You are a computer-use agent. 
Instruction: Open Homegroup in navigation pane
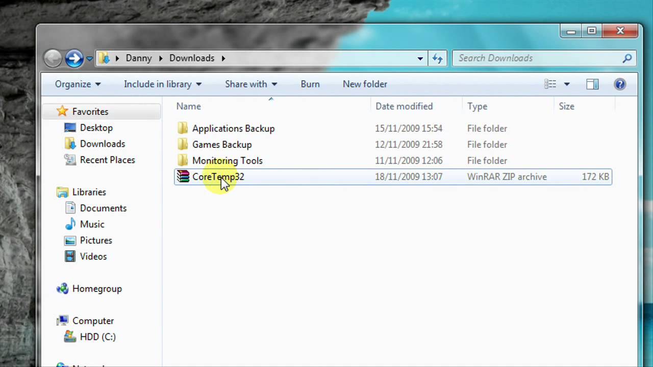coord(97,289)
